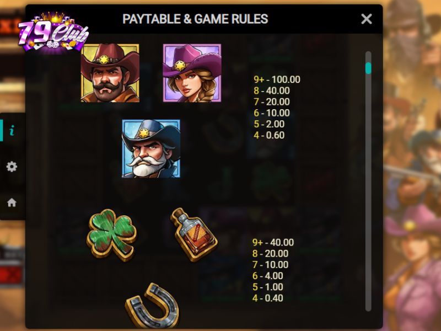The image size is (441, 331).
Task: Click the 4 - 0.40 payout line
Action: pos(268,298)
